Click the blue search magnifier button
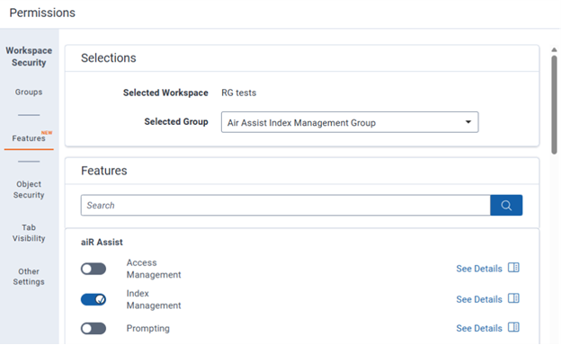This screenshot has width=562, height=345. pos(506,205)
